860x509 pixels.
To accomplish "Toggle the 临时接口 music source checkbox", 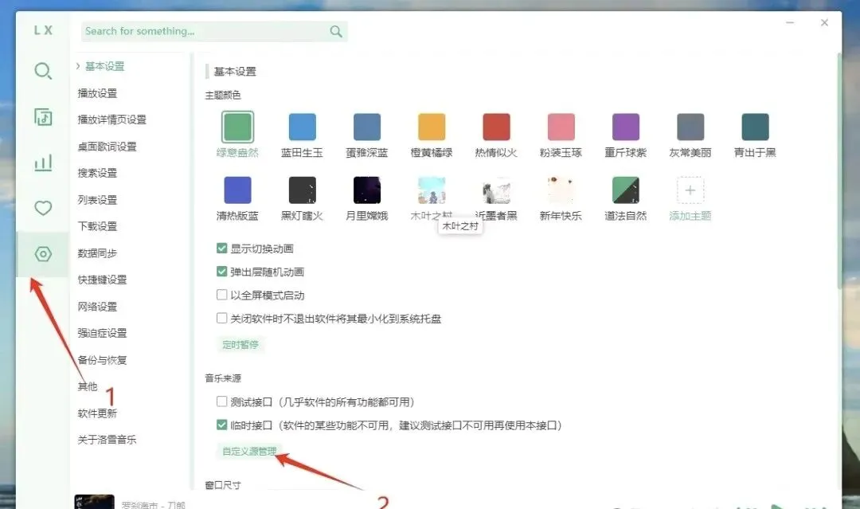I will [x=221, y=425].
